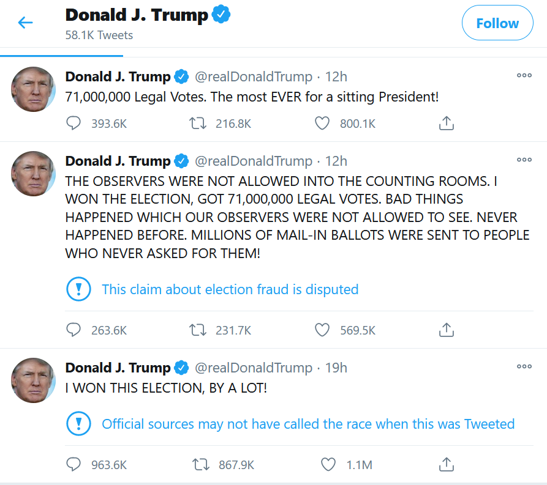Click the profile picture on the first tweet
The height and width of the screenshot is (485, 547).
34,89
